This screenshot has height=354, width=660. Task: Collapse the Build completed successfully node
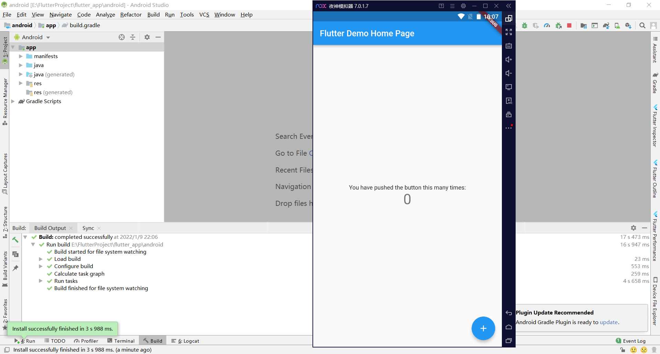[x=25, y=237]
